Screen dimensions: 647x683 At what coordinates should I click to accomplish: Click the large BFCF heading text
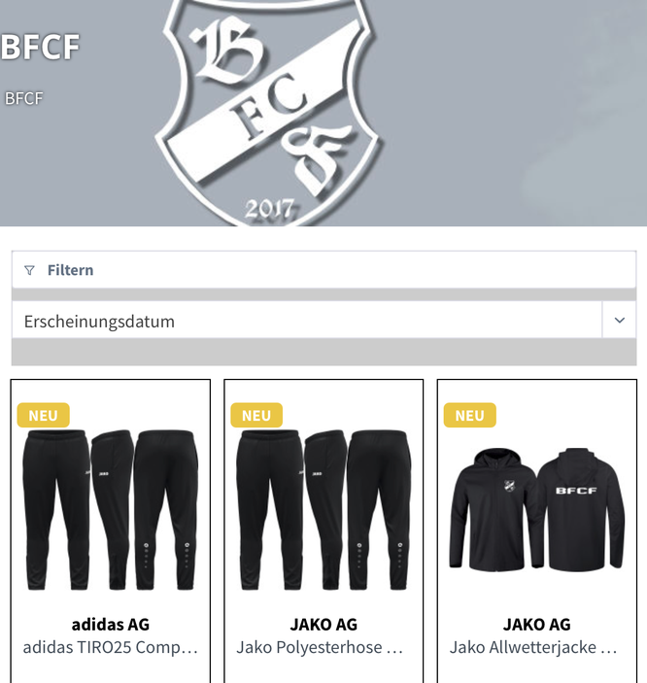40,47
